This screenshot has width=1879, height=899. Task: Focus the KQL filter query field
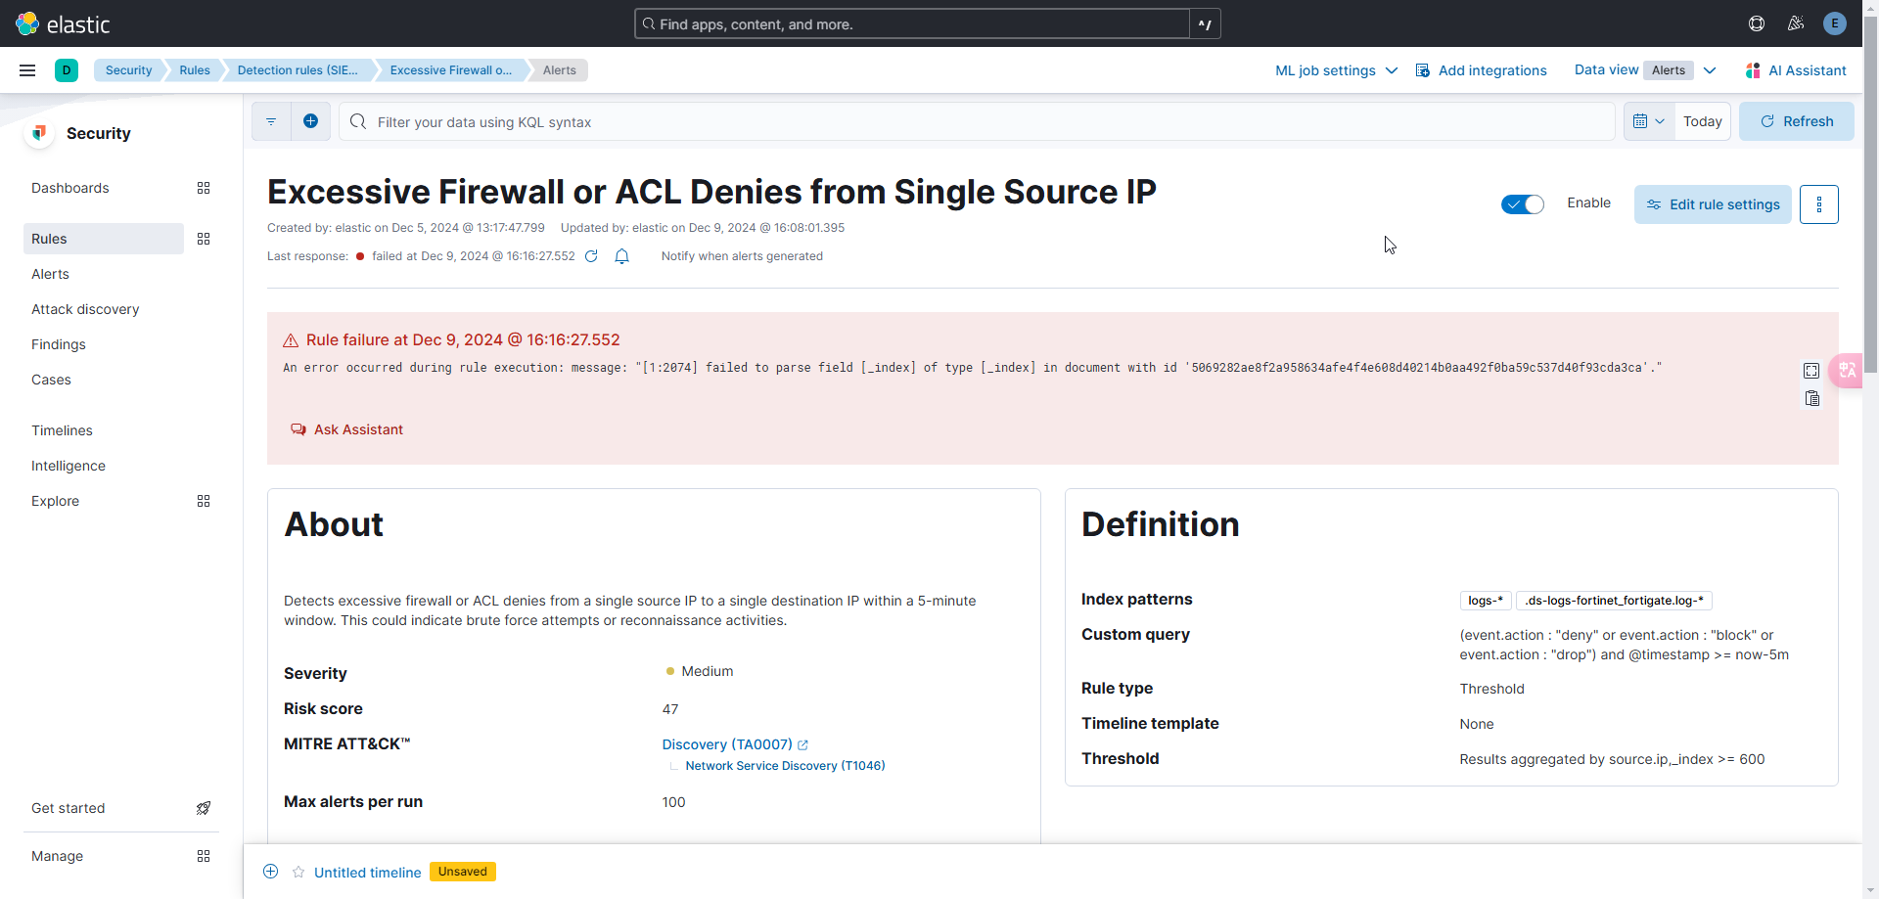(977, 121)
